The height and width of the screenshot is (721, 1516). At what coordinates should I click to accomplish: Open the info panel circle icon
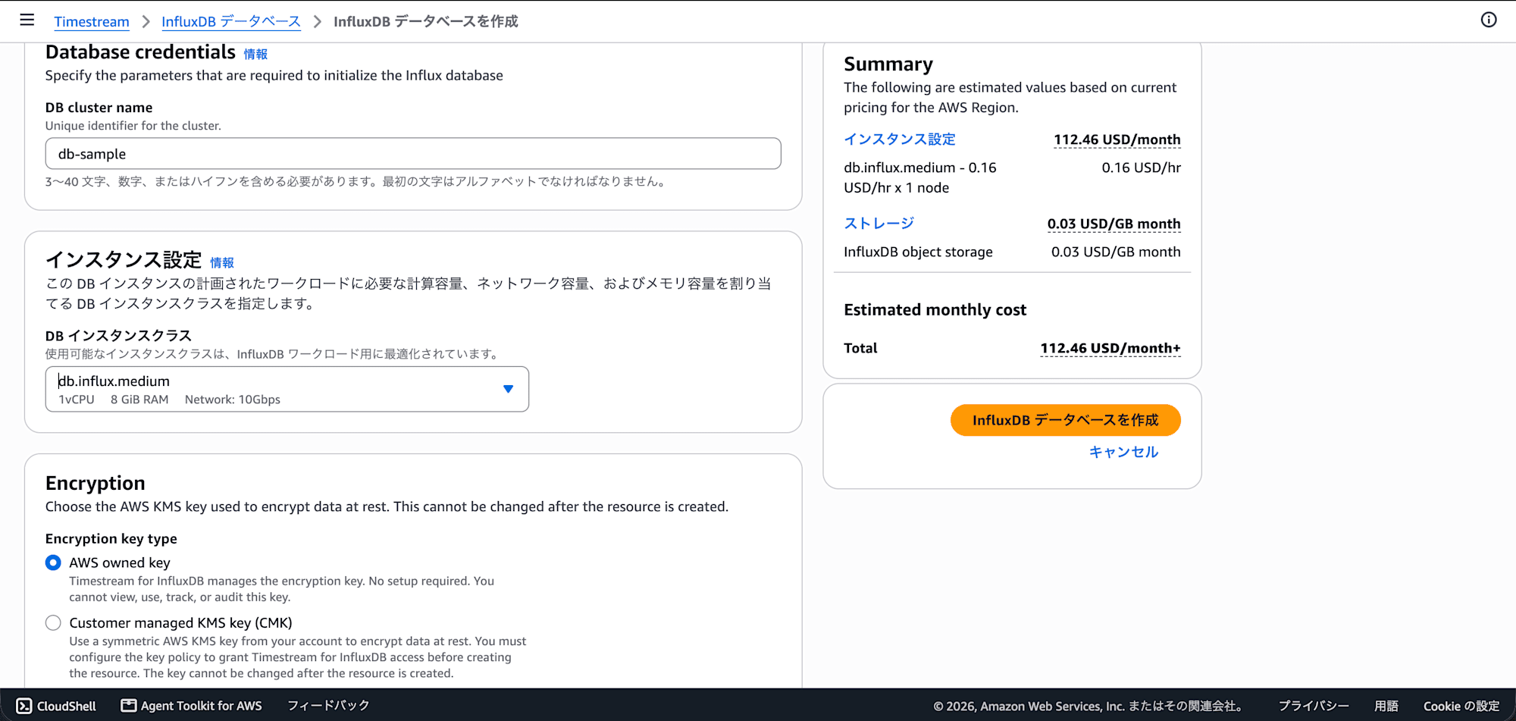pyautogui.click(x=1489, y=20)
